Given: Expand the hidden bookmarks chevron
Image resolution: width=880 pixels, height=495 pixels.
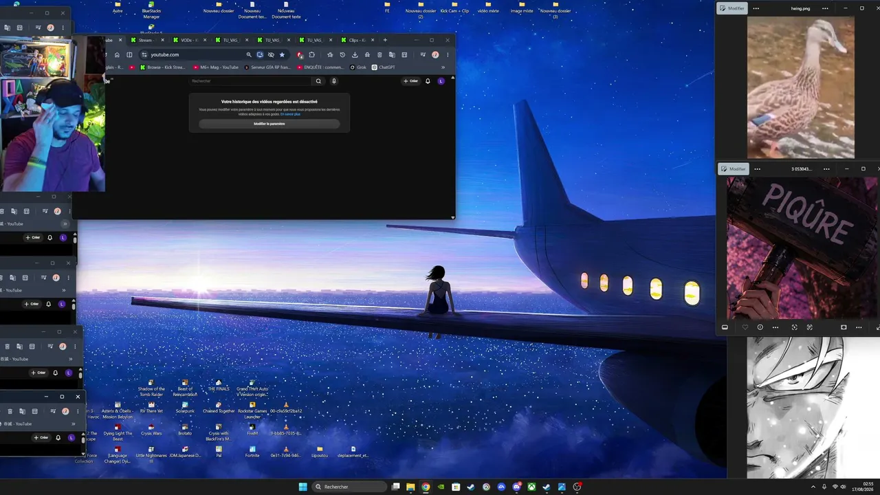Looking at the screenshot, I should coord(443,67).
